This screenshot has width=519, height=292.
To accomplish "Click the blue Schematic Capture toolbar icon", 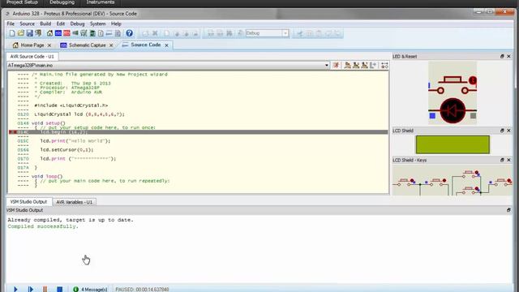I will pos(58,33).
